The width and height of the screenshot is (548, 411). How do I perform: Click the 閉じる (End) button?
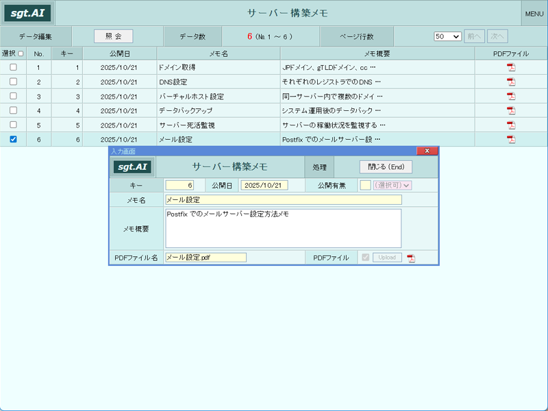coord(386,166)
